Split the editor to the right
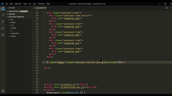 tap(167, 8)
